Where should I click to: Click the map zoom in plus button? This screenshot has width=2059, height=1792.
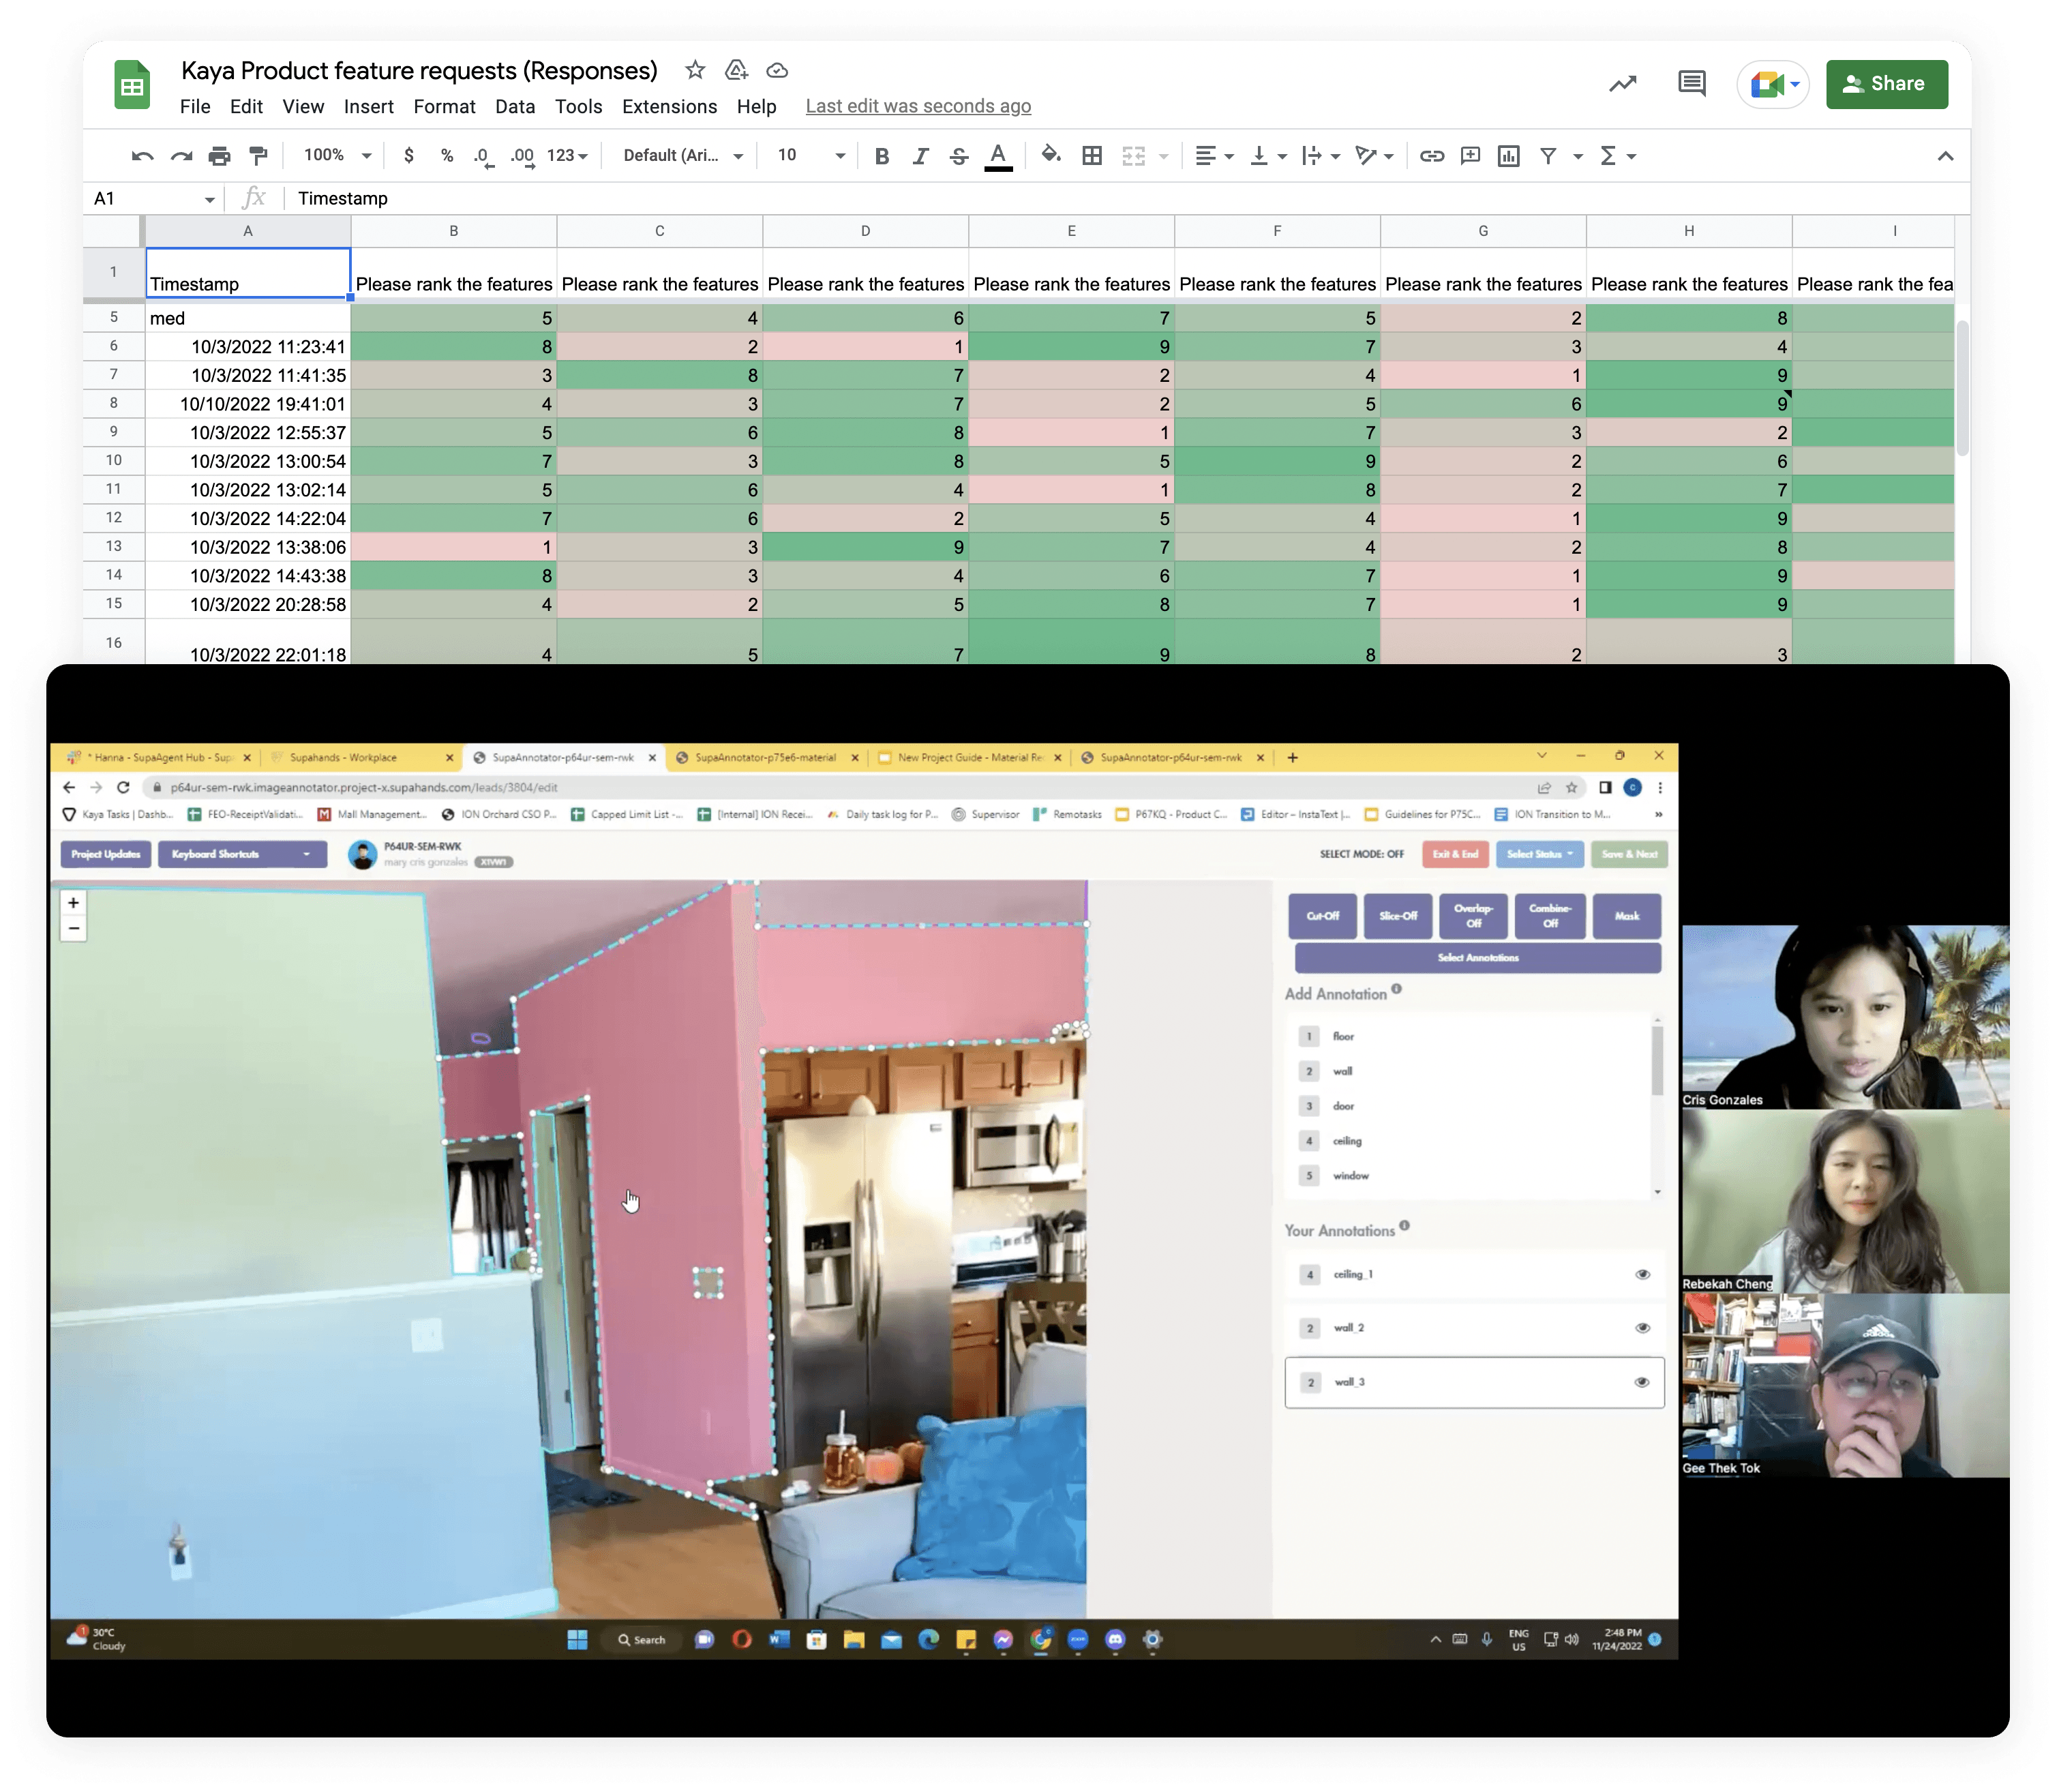73,902
